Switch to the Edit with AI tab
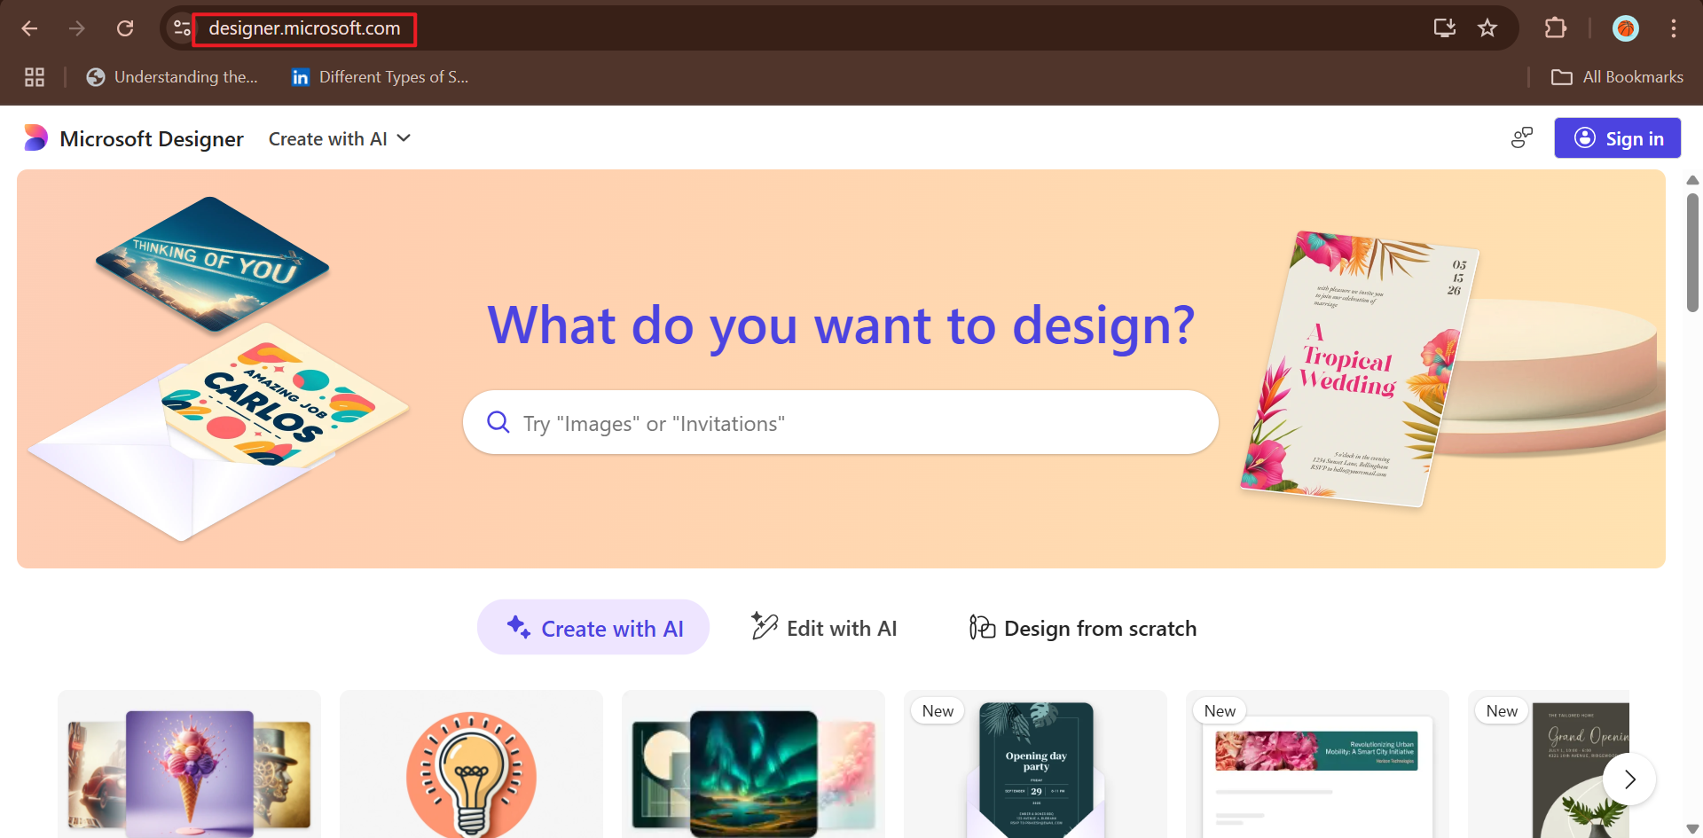The image size is (1703, 838). [x=824, y=628]
